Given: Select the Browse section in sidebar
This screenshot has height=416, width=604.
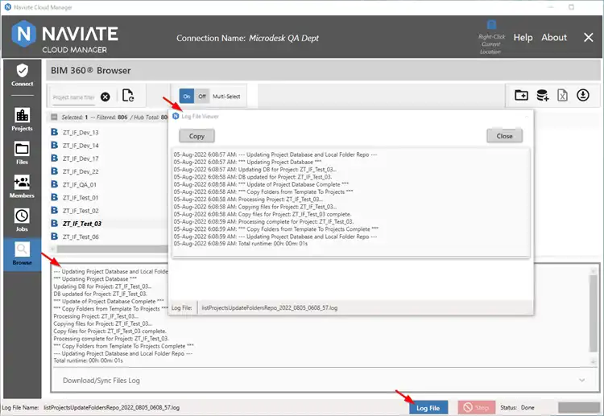Looking at the screenshot, I should click(22, 254).
